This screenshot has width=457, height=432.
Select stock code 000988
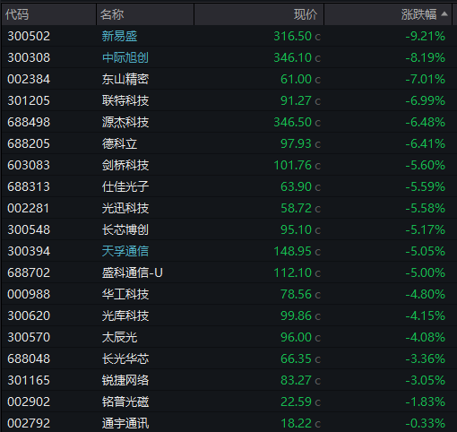point(29,294)
